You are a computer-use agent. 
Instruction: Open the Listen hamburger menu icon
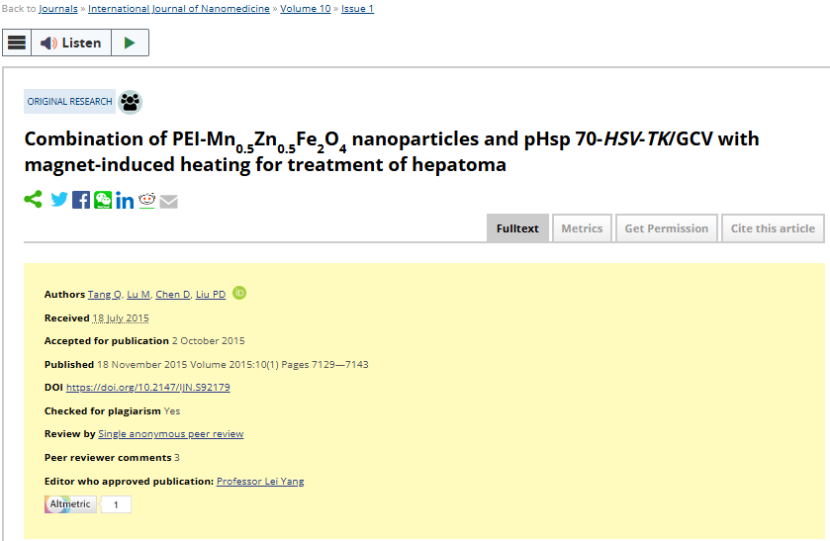point(17,43)
